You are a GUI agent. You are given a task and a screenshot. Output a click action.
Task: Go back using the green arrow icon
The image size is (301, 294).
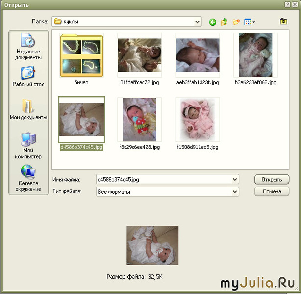pos(212,22)
